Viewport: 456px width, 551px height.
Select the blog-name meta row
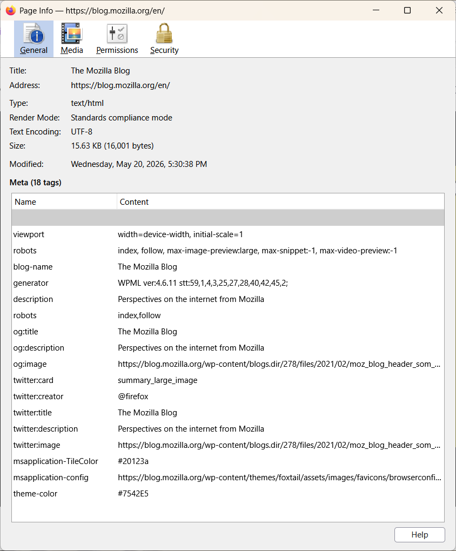[228, 267]
